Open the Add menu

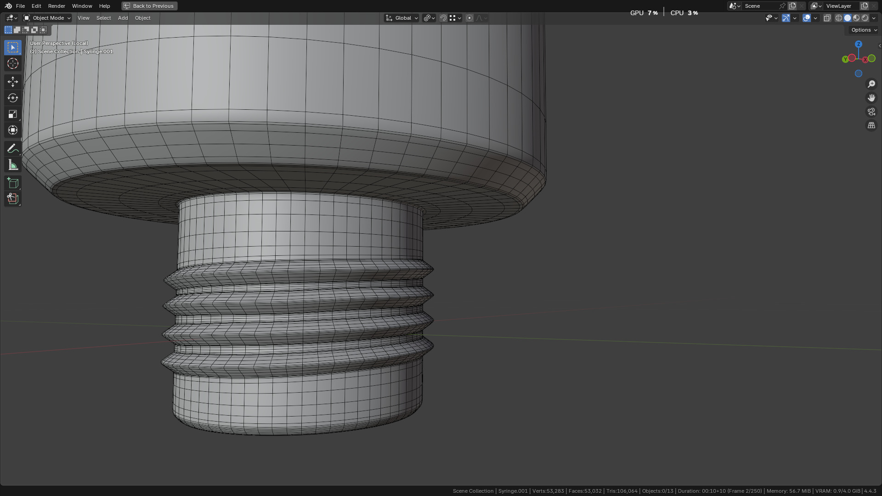pos(123,18)
